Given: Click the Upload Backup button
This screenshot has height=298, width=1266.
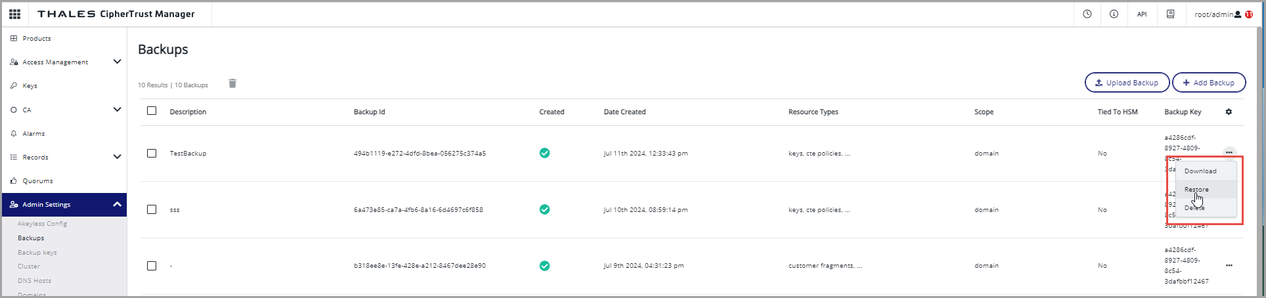Looking at the screenshot, I should tap(1127, 83).
